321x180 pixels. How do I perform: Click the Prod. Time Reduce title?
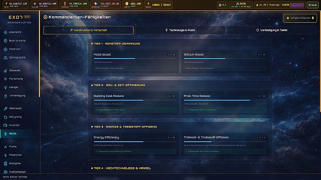point(197,96)
